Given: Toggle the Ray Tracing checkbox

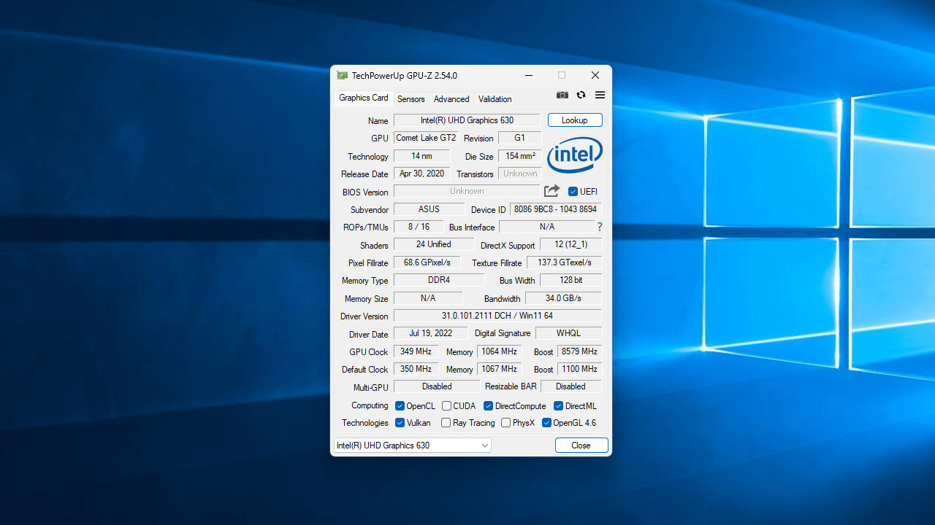Looking at the screenshot, I should (446, 423).
